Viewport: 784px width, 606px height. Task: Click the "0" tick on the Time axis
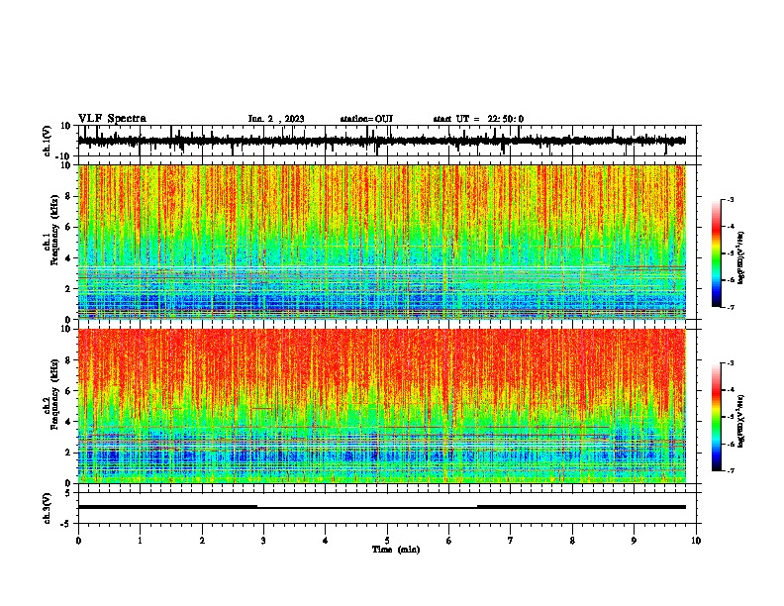78,541
